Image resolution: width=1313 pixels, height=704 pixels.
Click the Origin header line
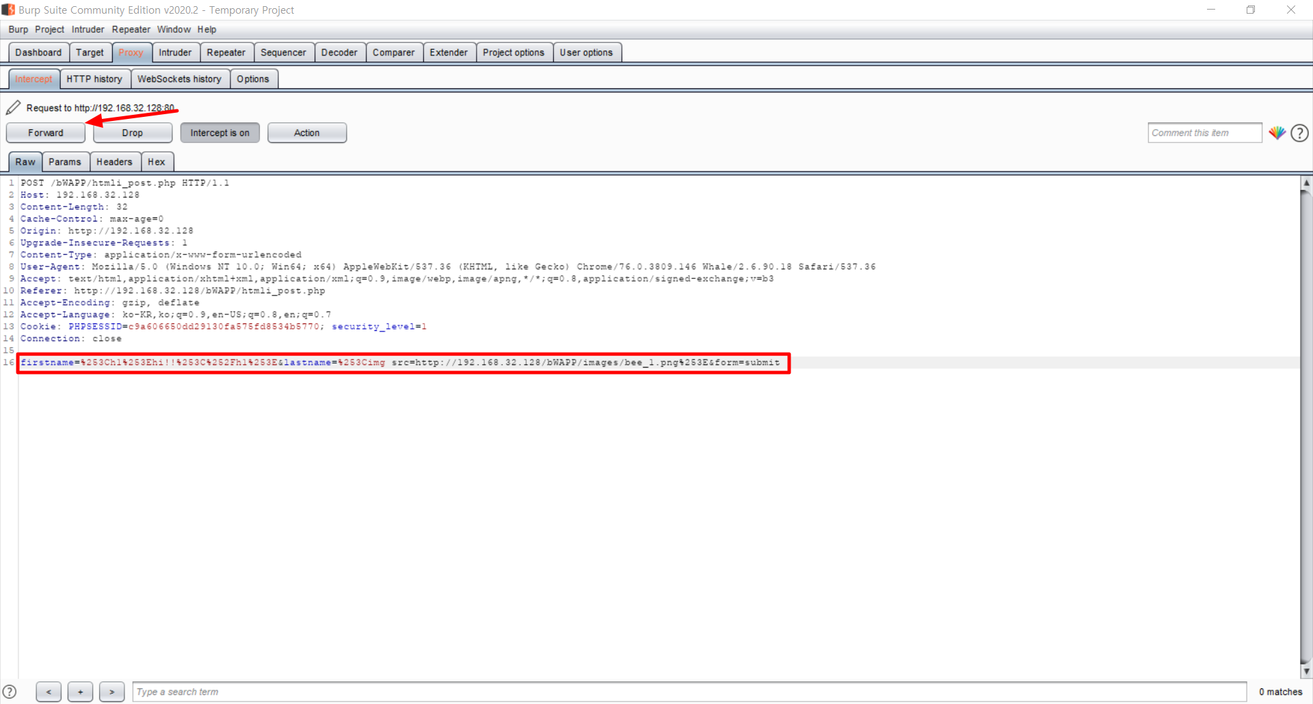tap(107, 231)
